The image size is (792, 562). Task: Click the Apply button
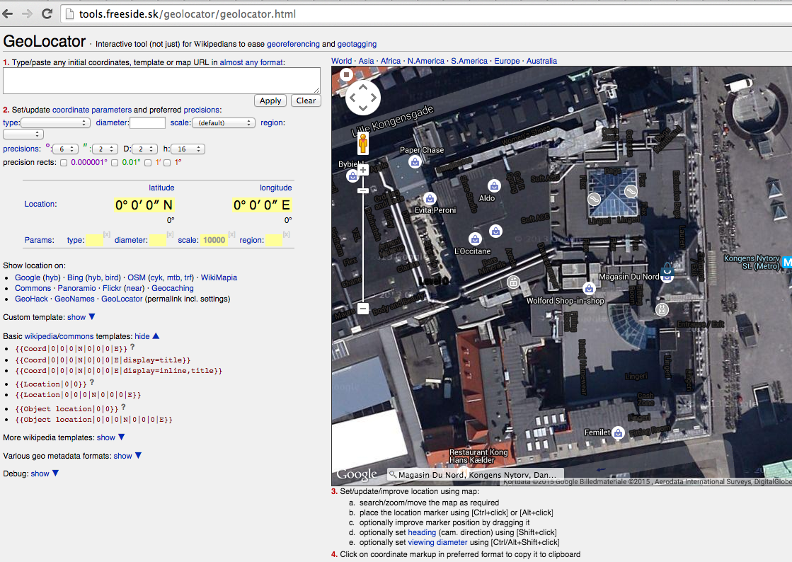(x=270, y=101)
